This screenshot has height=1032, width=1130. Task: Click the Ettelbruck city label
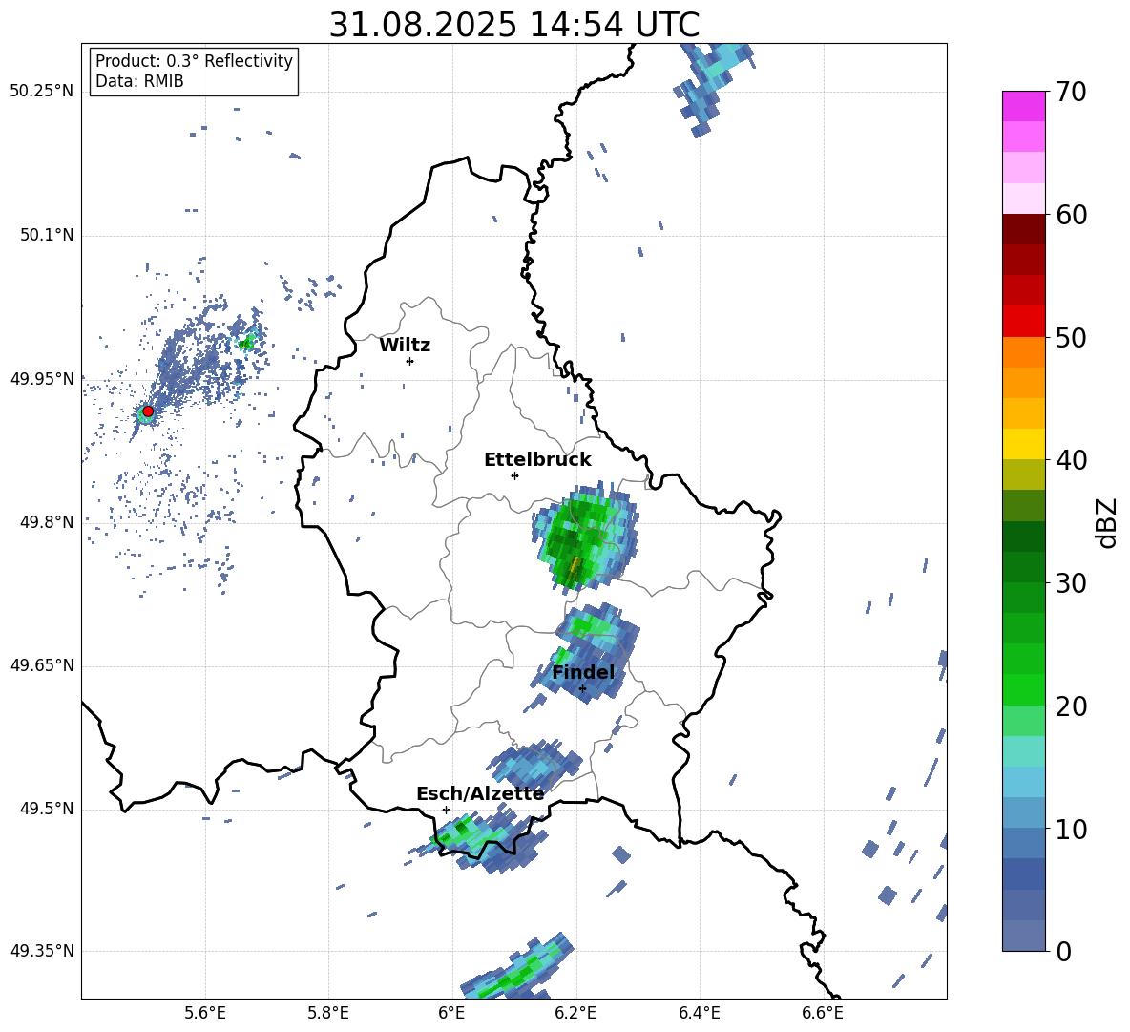coord(537,460)
